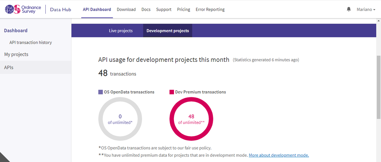The image size is (381, 162).
Task: Click the More about development mode link
Action: [279, 155]
